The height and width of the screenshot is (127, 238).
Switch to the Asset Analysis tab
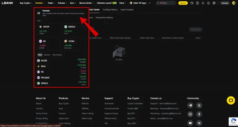click(x=127, y=10)
